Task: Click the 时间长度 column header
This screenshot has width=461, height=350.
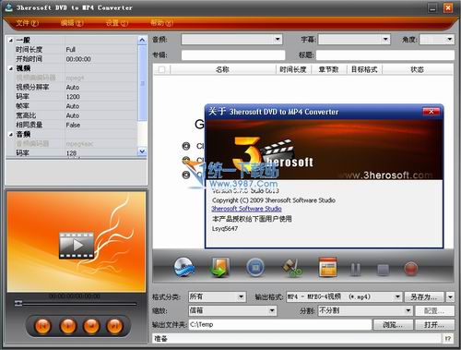Action: tap(293, 69)
